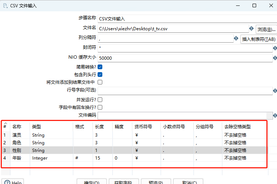Click the variable icon beside the 行号字段 field
The image size is (277, 184).
click(x=275, y=91)
